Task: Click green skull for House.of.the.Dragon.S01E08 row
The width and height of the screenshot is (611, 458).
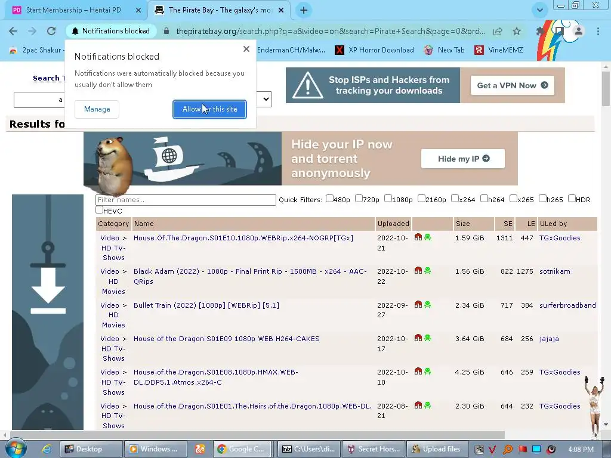Action: 427,372
